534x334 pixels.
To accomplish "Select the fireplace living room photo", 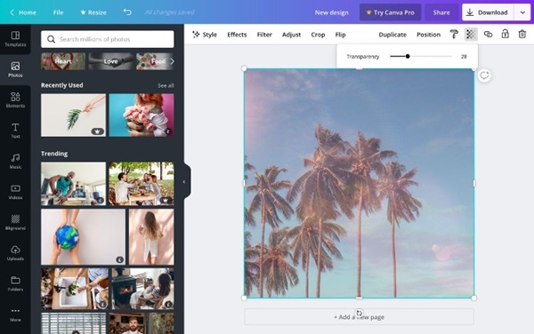I will 143,289.
